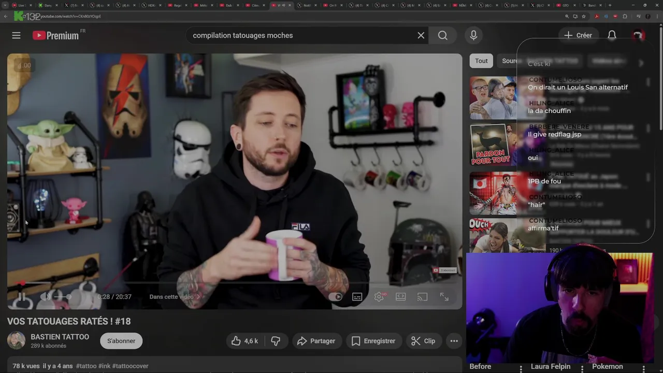This screenshot has height=373, width=663.
Task: Select the 'Tout' filter chip
Action: (x=481, y=61)
